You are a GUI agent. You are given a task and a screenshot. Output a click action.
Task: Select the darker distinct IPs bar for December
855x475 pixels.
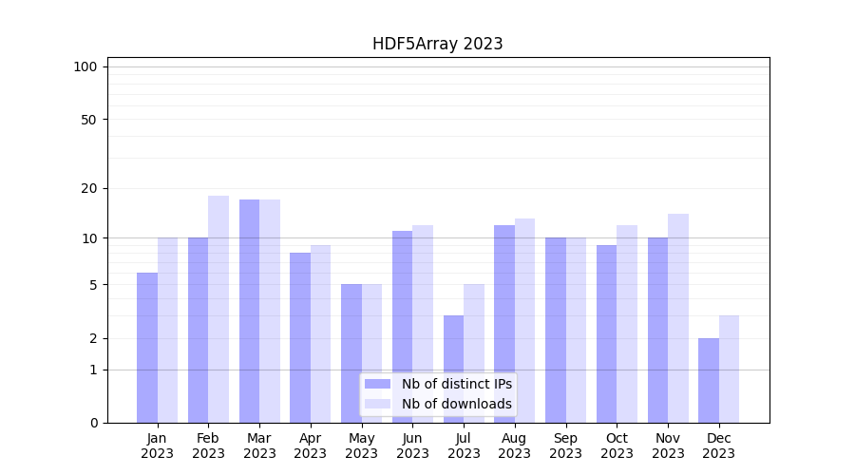[x=709, y=380]
